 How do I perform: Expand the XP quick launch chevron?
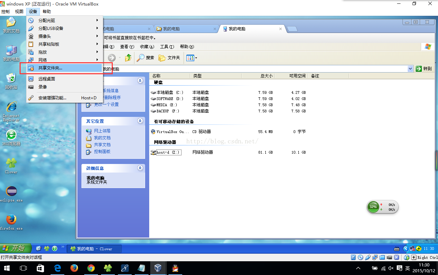[63, 247]
